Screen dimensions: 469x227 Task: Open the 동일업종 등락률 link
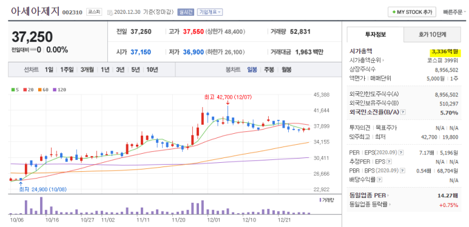click(x=371, y=205)
